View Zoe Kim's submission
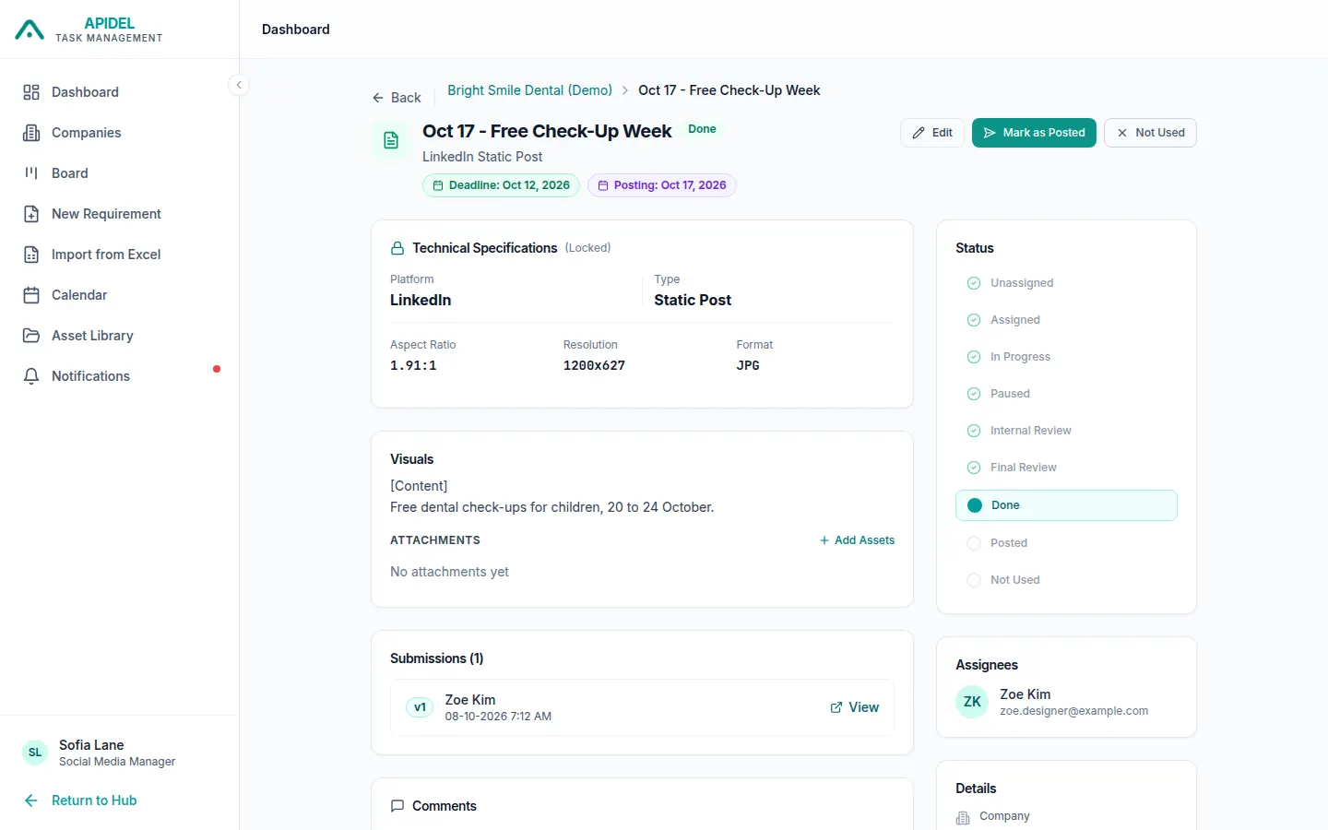This screenshot has width=1328, height=830. coord(854,707)
